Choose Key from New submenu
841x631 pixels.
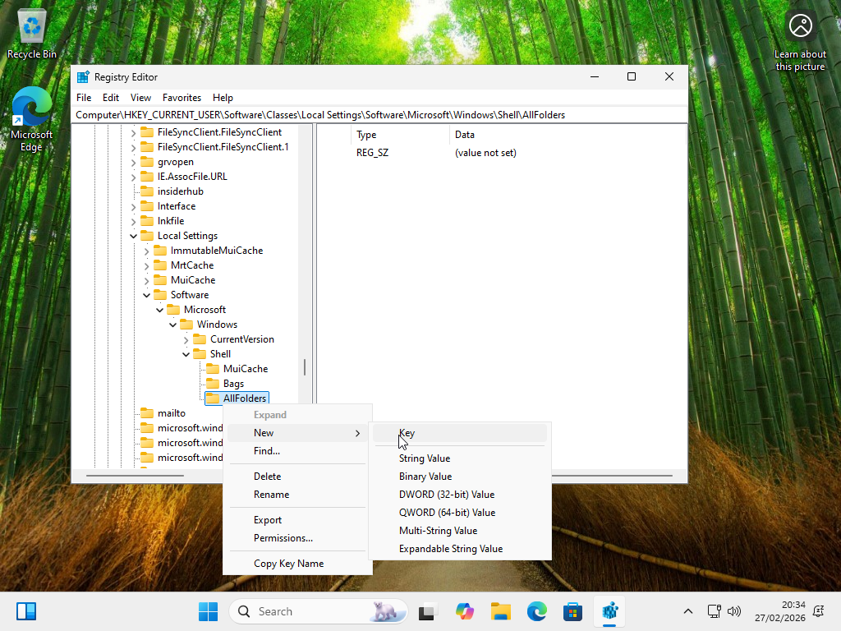click(460, 433)
